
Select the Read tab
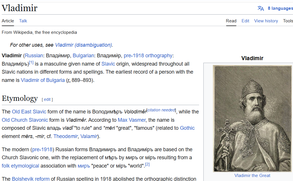tap(231, 21)
